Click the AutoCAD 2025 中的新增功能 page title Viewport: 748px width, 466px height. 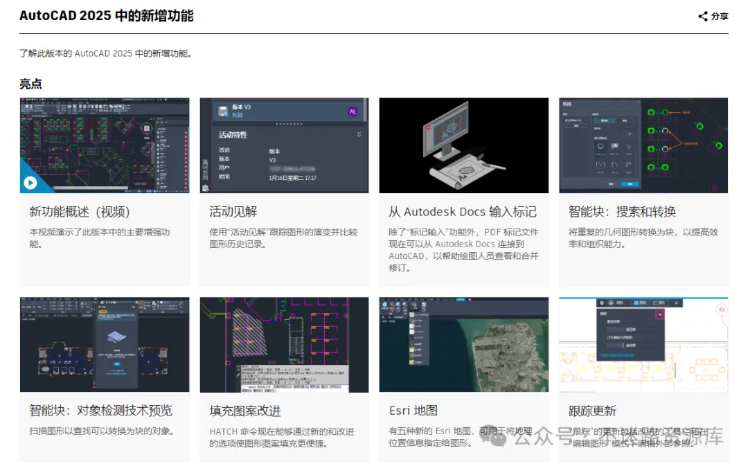(x=107, y=16)
